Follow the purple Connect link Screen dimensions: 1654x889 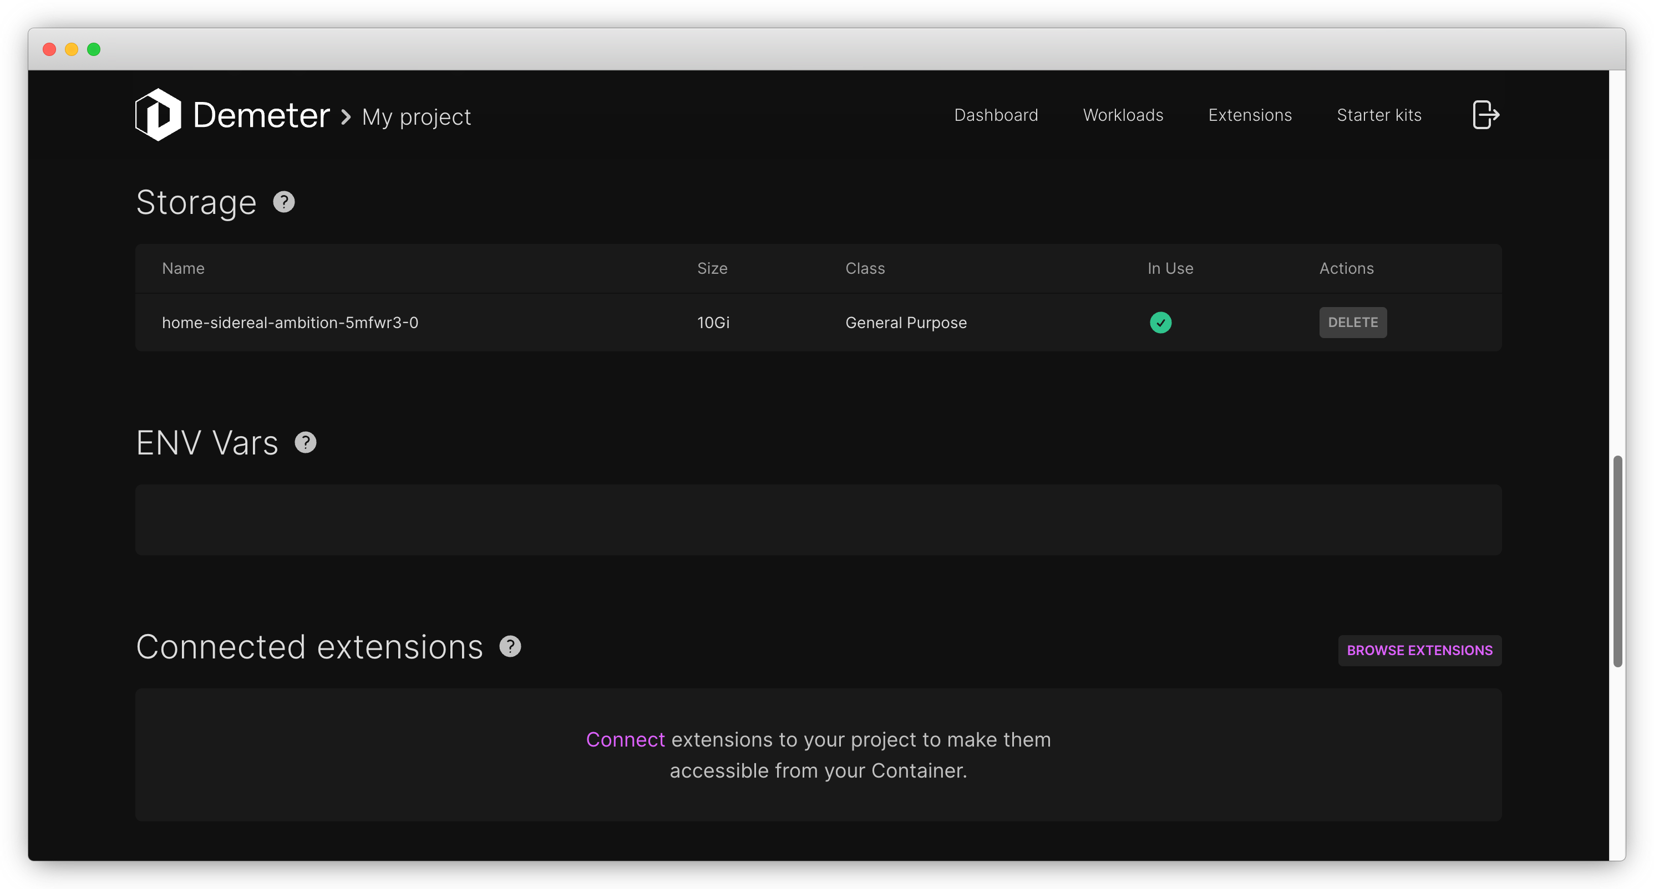(626, 739)
